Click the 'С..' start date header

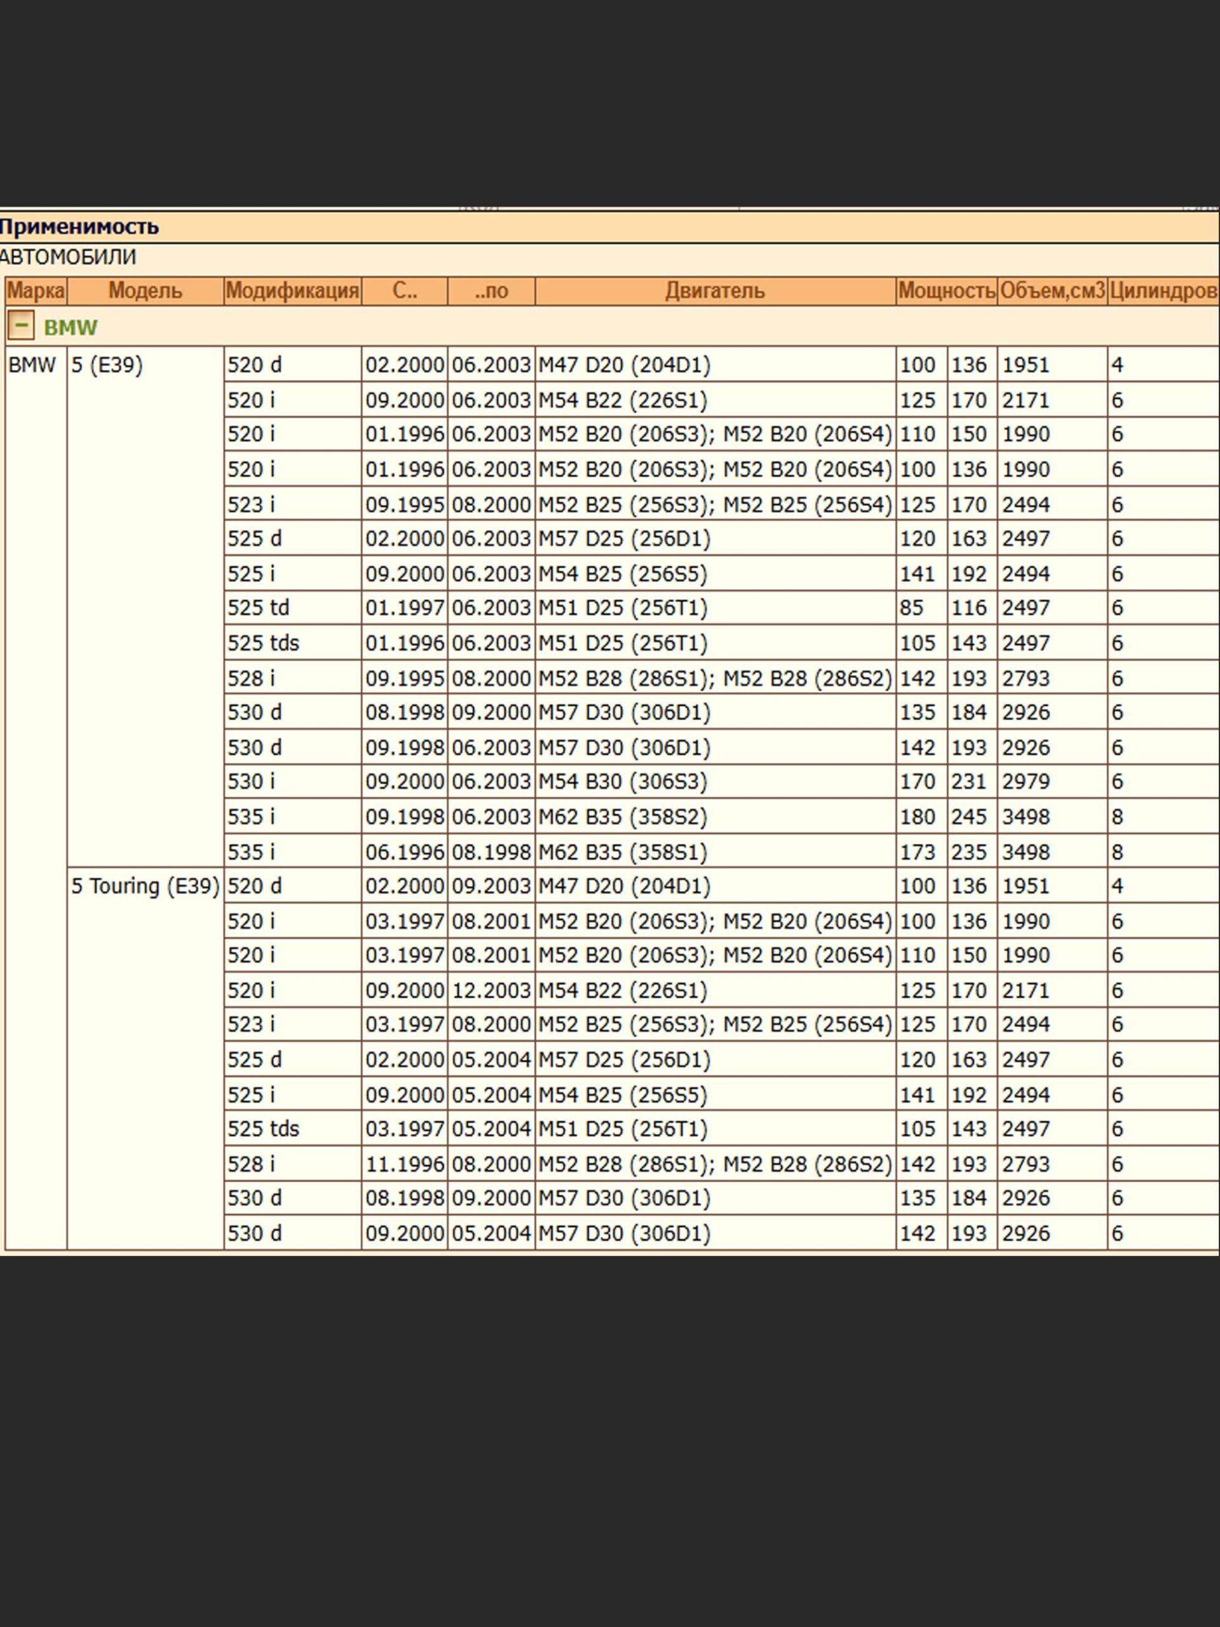(x=405, y=291)
